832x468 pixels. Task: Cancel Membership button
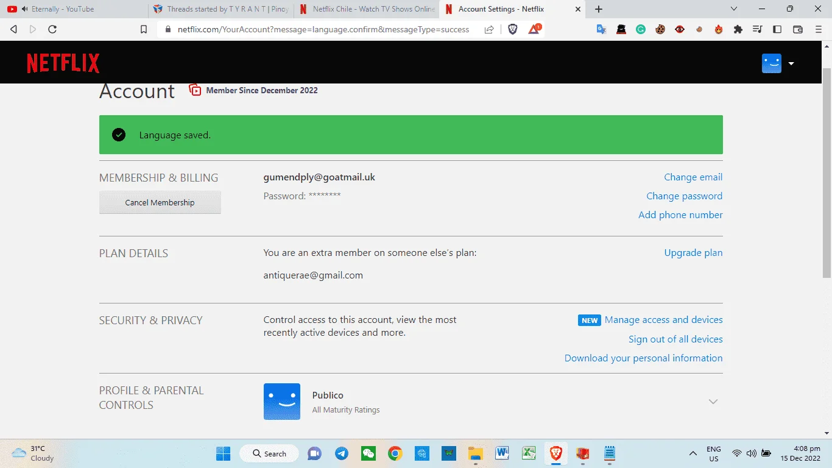tap(160, 202)
